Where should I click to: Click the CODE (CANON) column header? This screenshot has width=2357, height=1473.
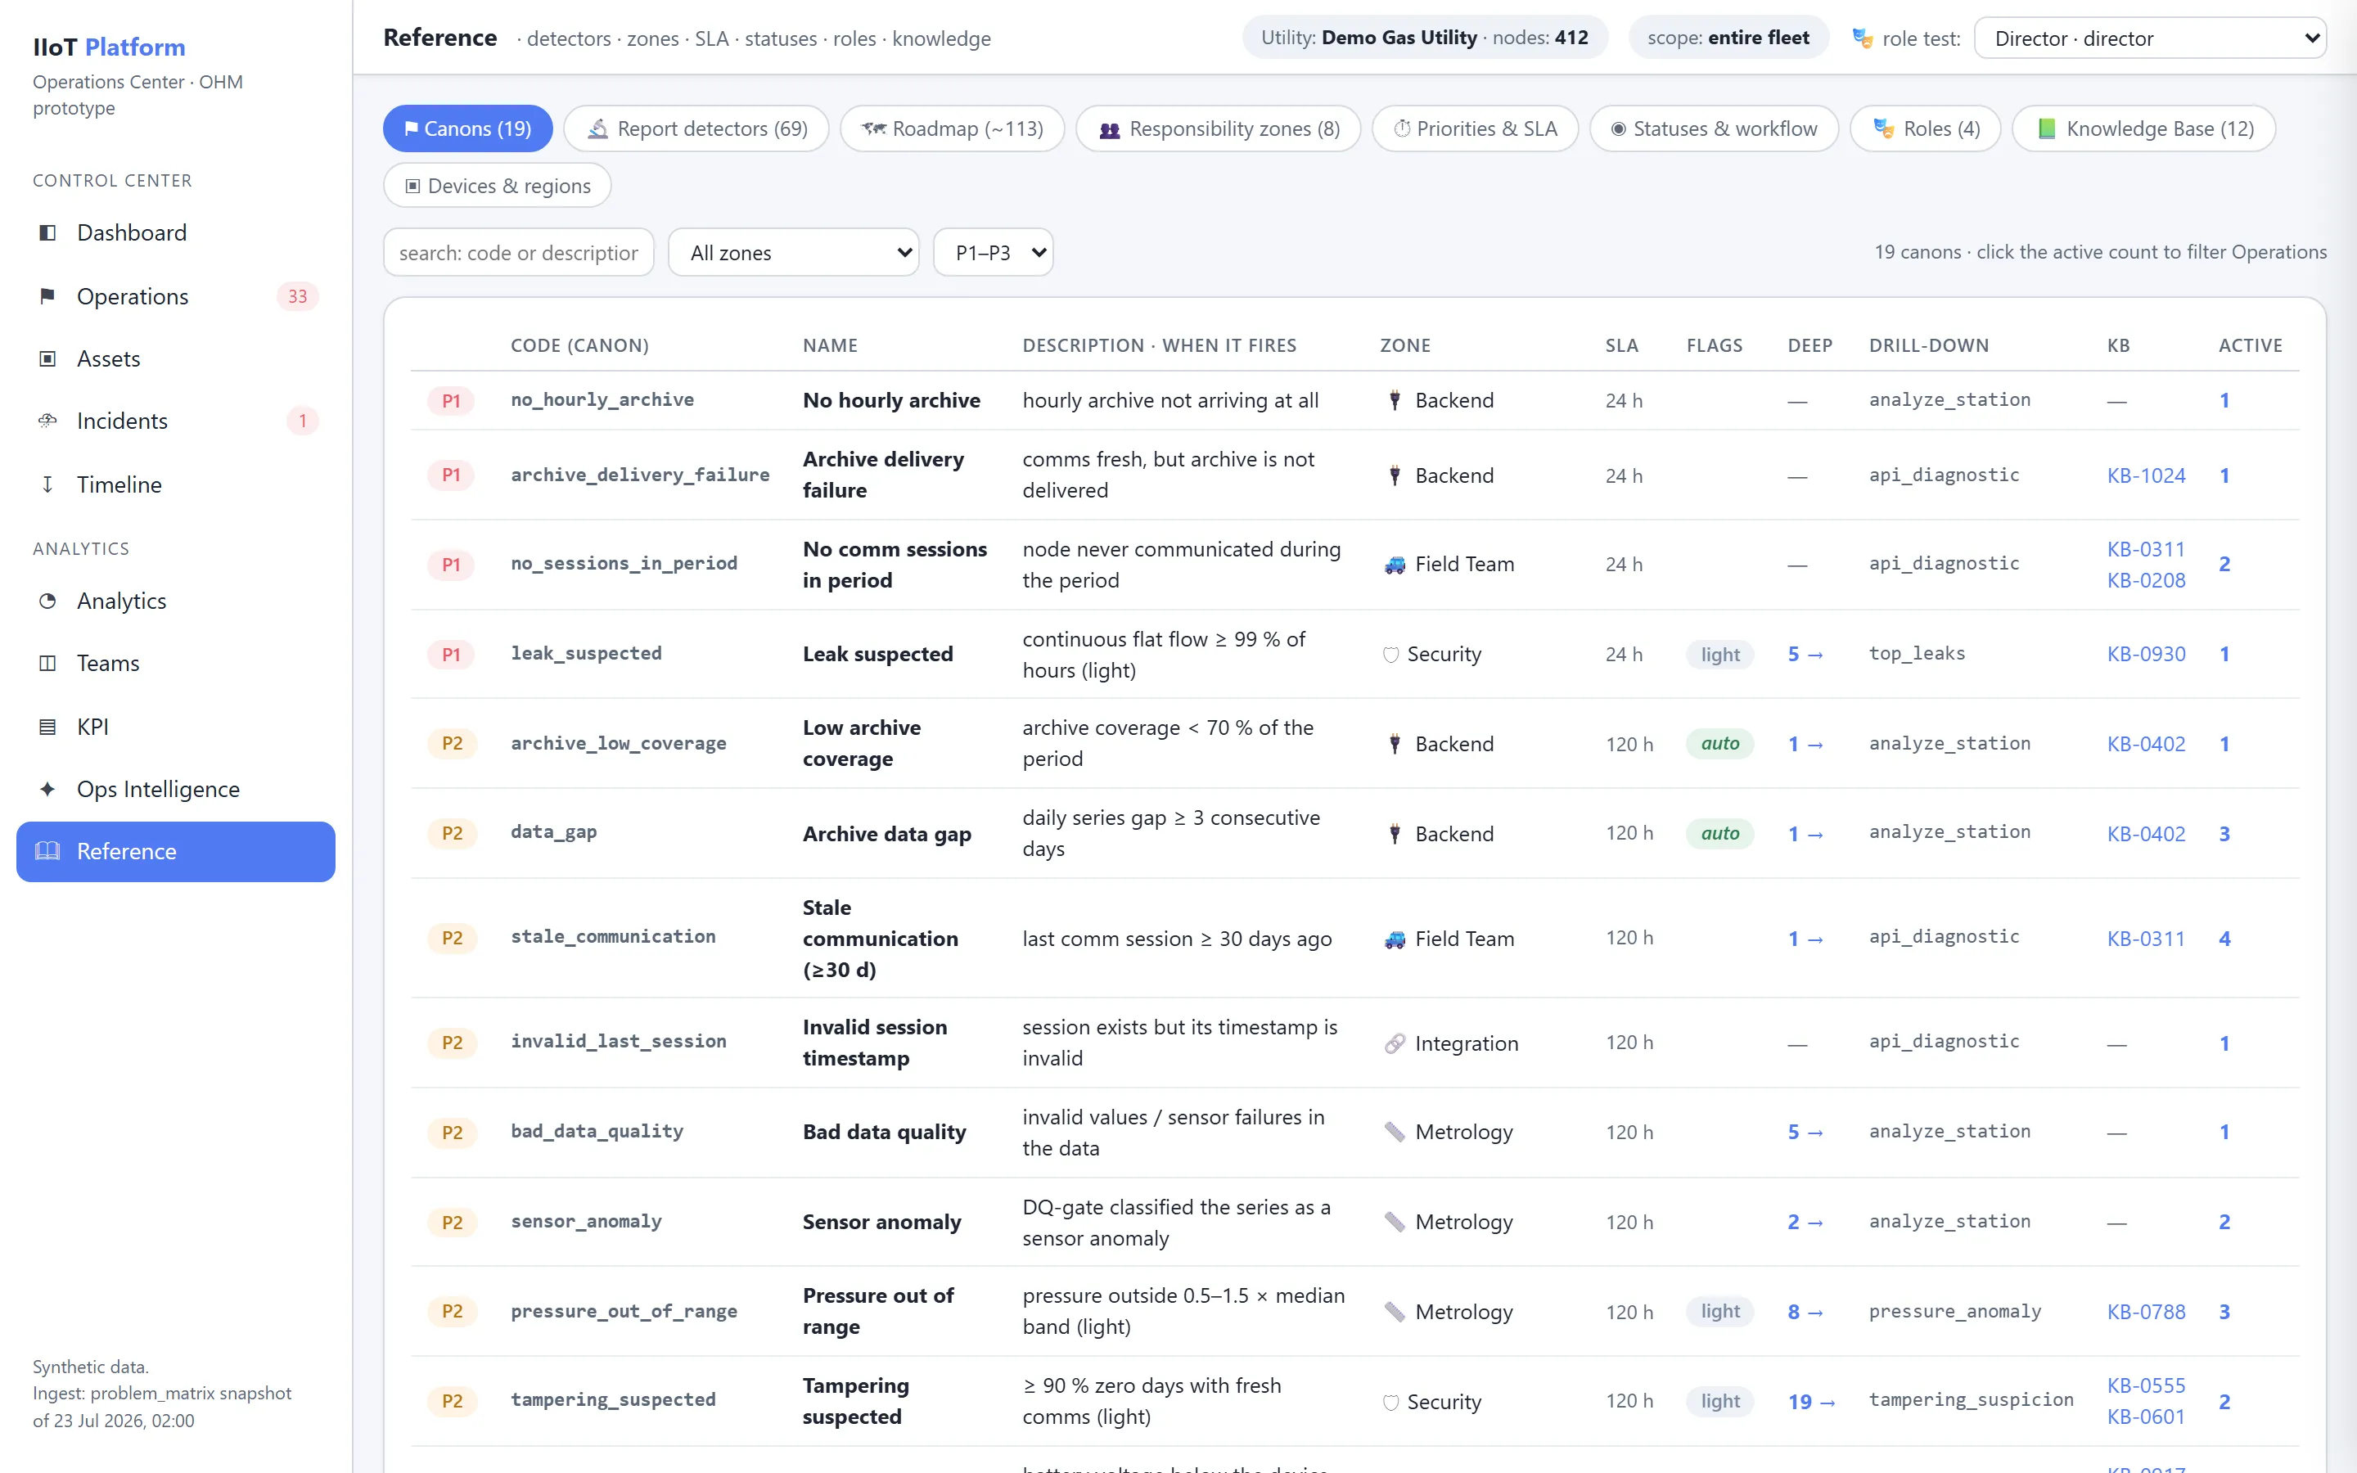click(579, 346)
